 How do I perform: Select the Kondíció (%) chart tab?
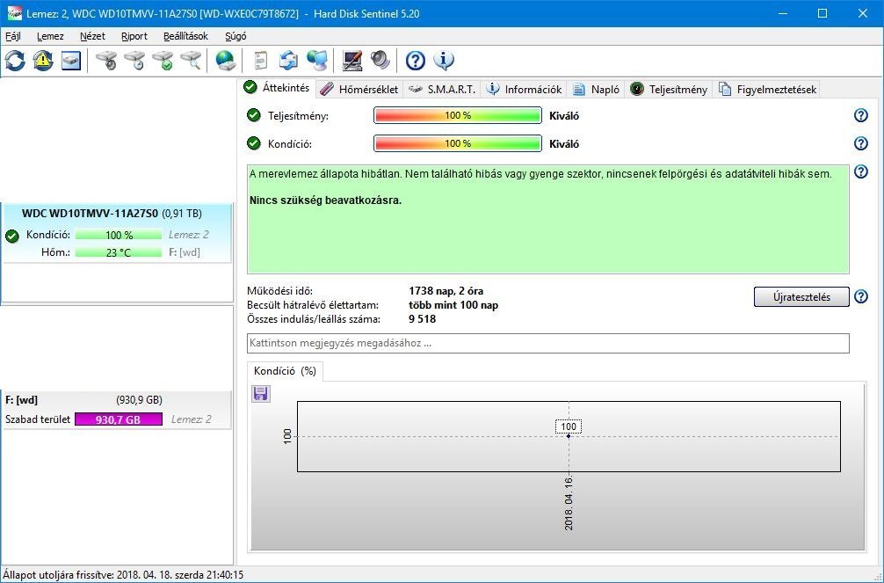285,371
